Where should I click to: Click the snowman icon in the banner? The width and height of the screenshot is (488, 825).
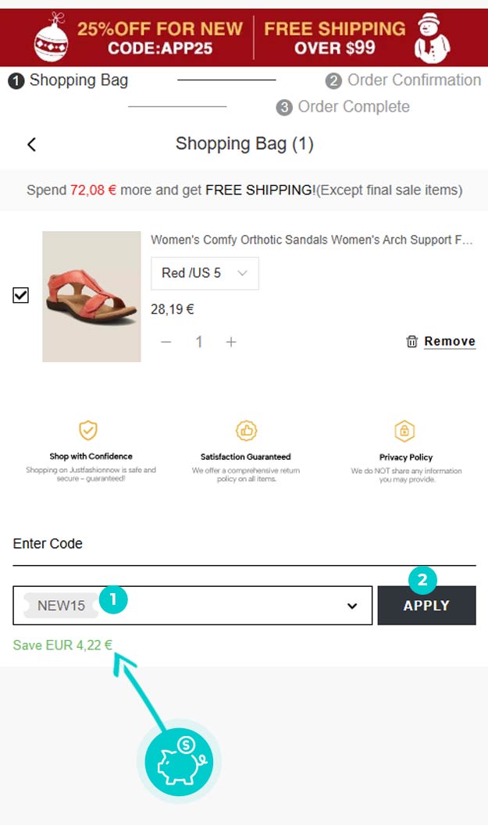[432, 37]
